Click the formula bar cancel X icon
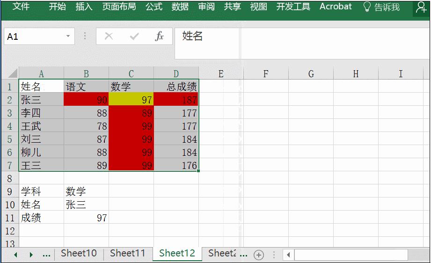The image size is (431, 263). 109,36
